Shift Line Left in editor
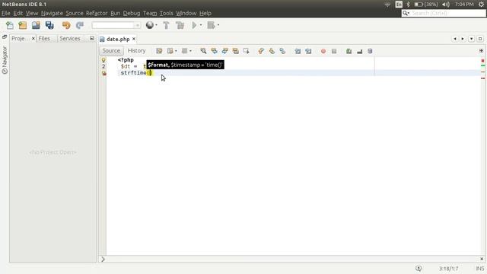Image resolution: width=487 pixels, height=274 pixels. 298,51
